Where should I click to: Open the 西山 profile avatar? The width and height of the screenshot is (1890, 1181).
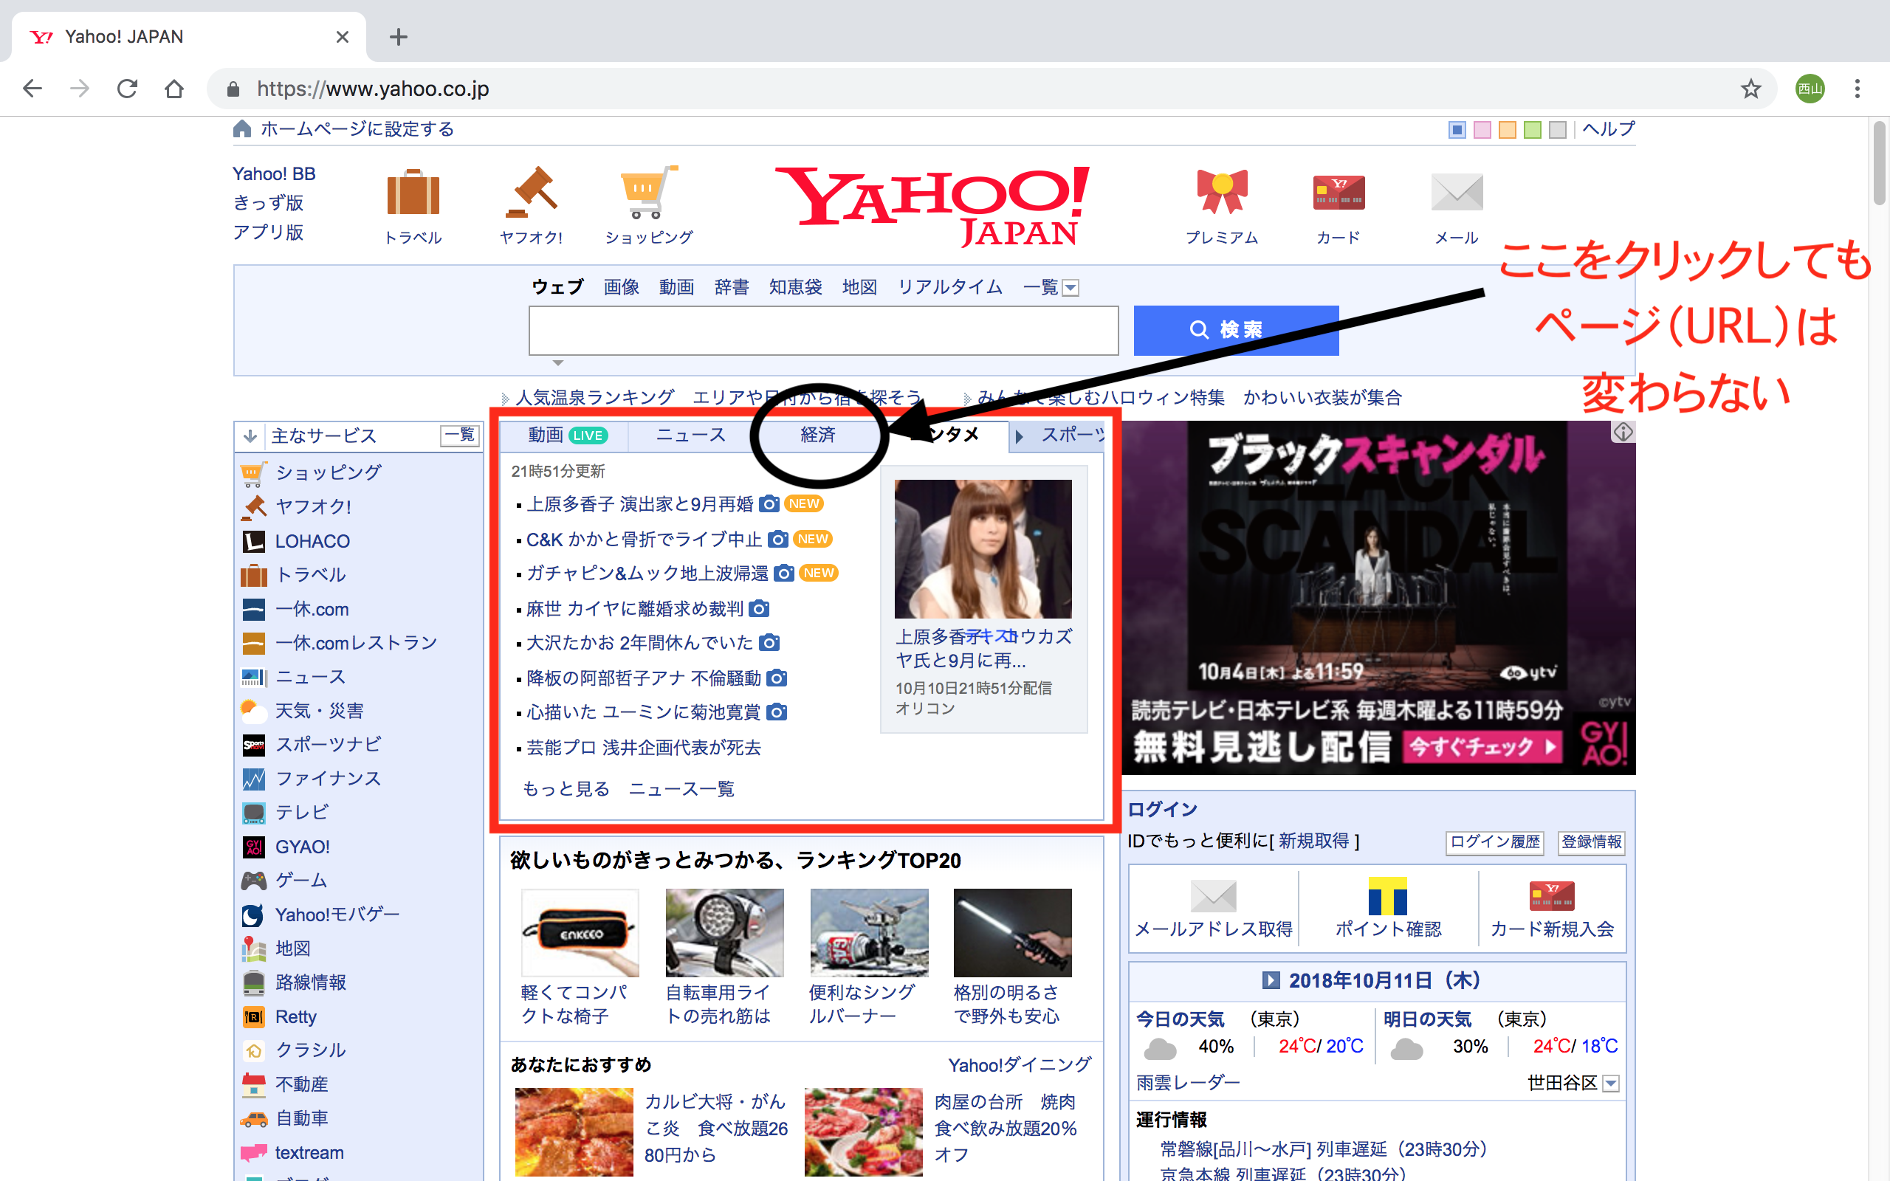coord(1810,89)
